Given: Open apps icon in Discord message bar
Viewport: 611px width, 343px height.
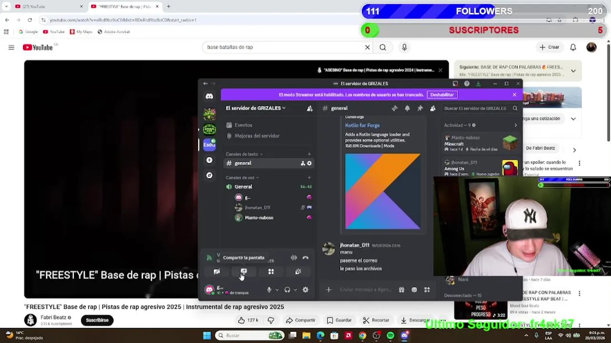Looking at the screenshot, I should (x=427, y=290).
